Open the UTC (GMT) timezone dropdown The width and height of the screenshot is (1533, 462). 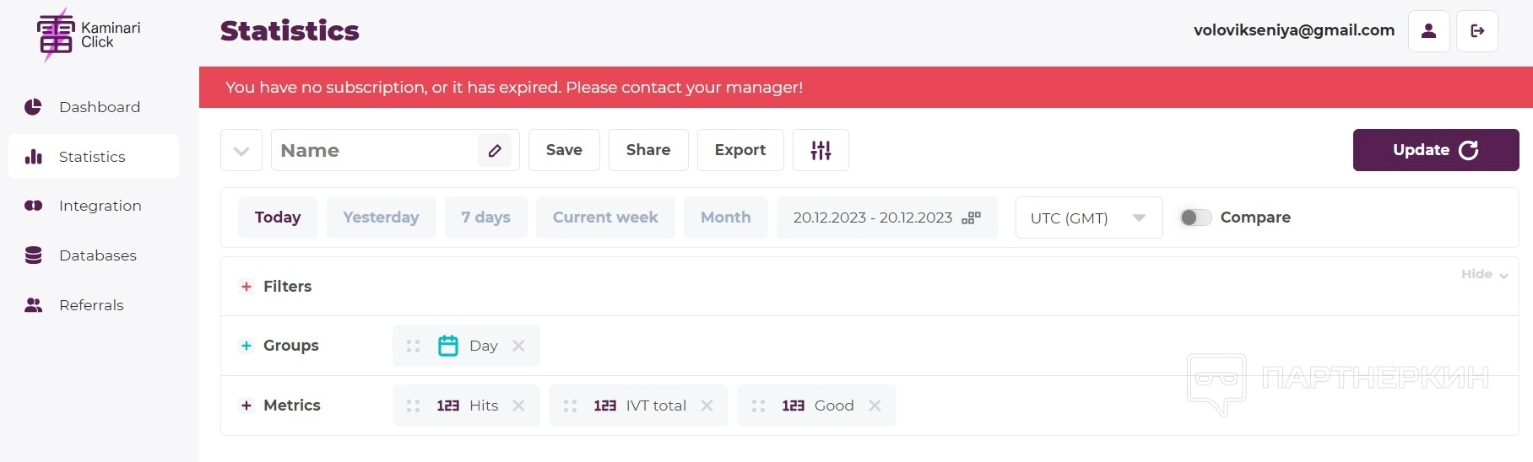pyautogui.click(x=1088, y=218)
